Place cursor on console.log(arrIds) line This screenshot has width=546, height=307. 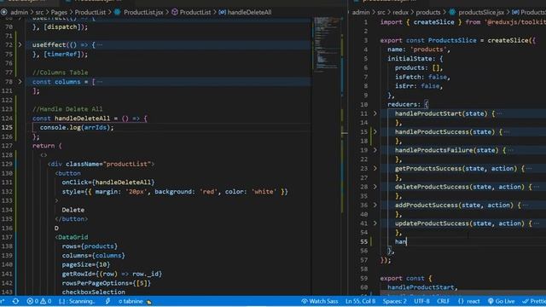(x=77, y=127)
